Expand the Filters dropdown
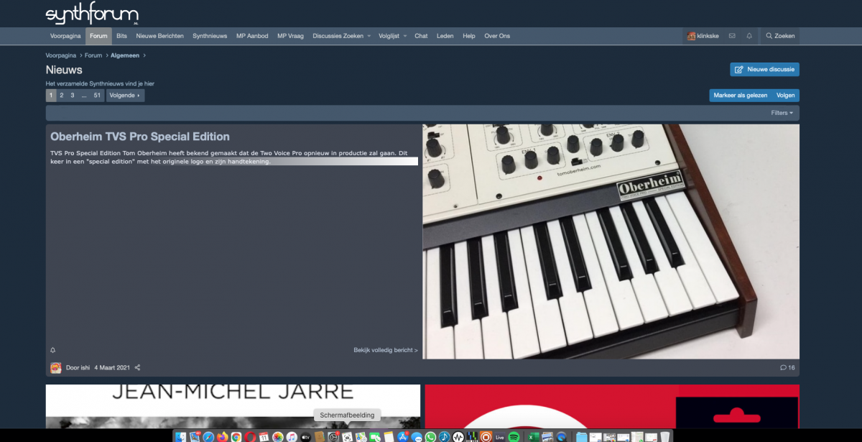Image resolution: width=862 pixels, height=442 pixels. tap(782, 113)
